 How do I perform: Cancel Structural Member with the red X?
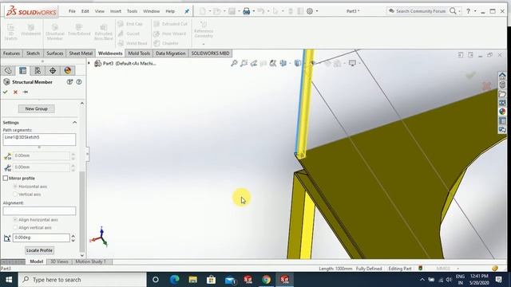coord(15,92)
